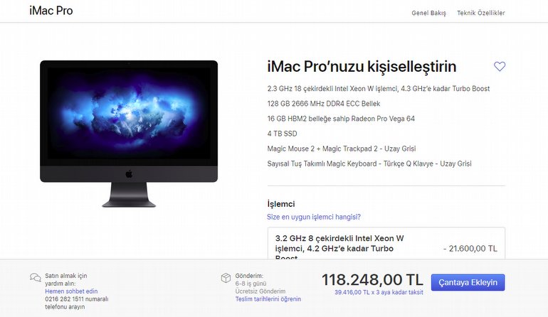This screenshot has height=317, width=548.
Task: Open the Genel Bakış tab
Action: pos(429,13)
